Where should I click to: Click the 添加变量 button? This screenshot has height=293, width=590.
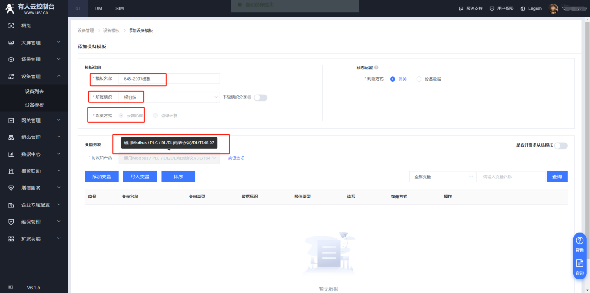(x=102, y=177)
